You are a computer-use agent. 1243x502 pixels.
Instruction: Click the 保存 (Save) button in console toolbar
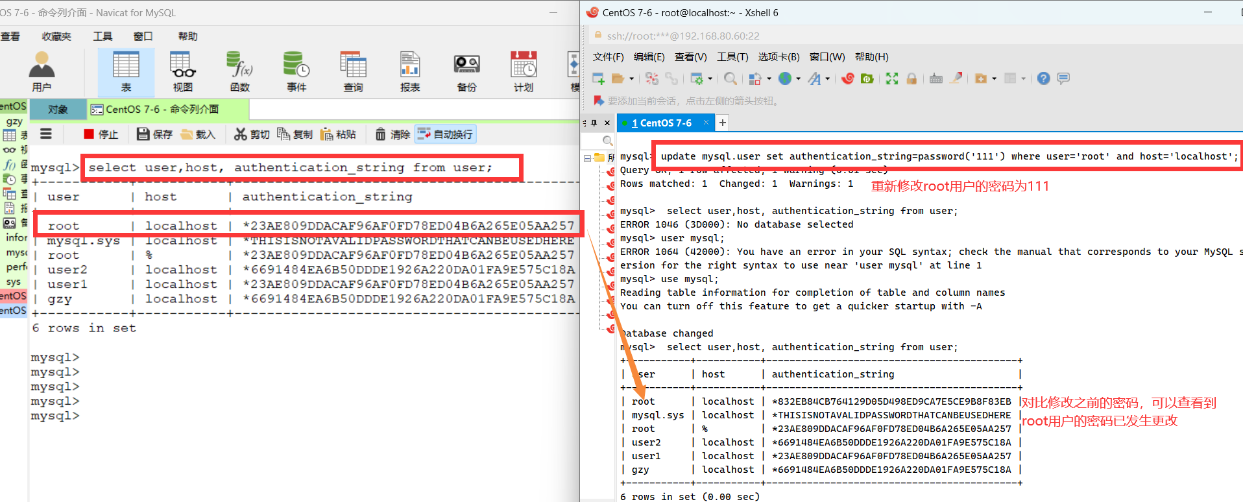coord(154,134)
